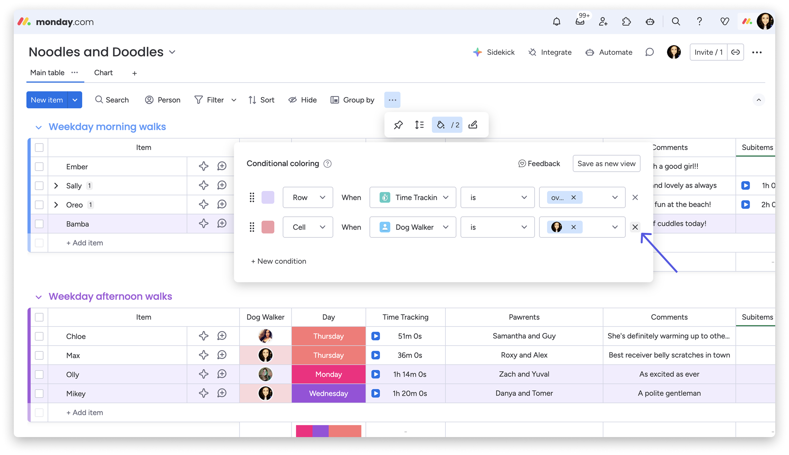Open the help question mark icon
The height and width of the screenshot is (455, 789).
point(700,22)
